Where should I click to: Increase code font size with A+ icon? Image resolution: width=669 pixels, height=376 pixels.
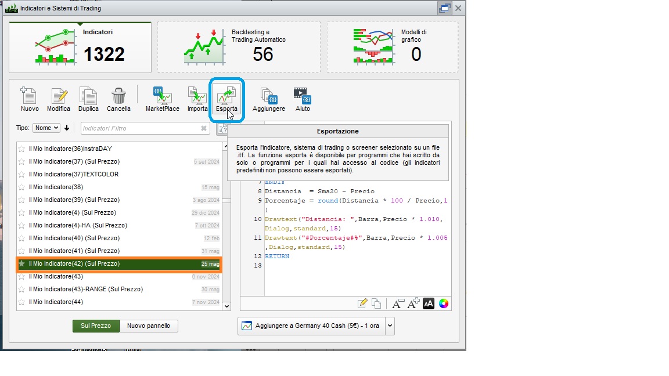tap(413, 303)
